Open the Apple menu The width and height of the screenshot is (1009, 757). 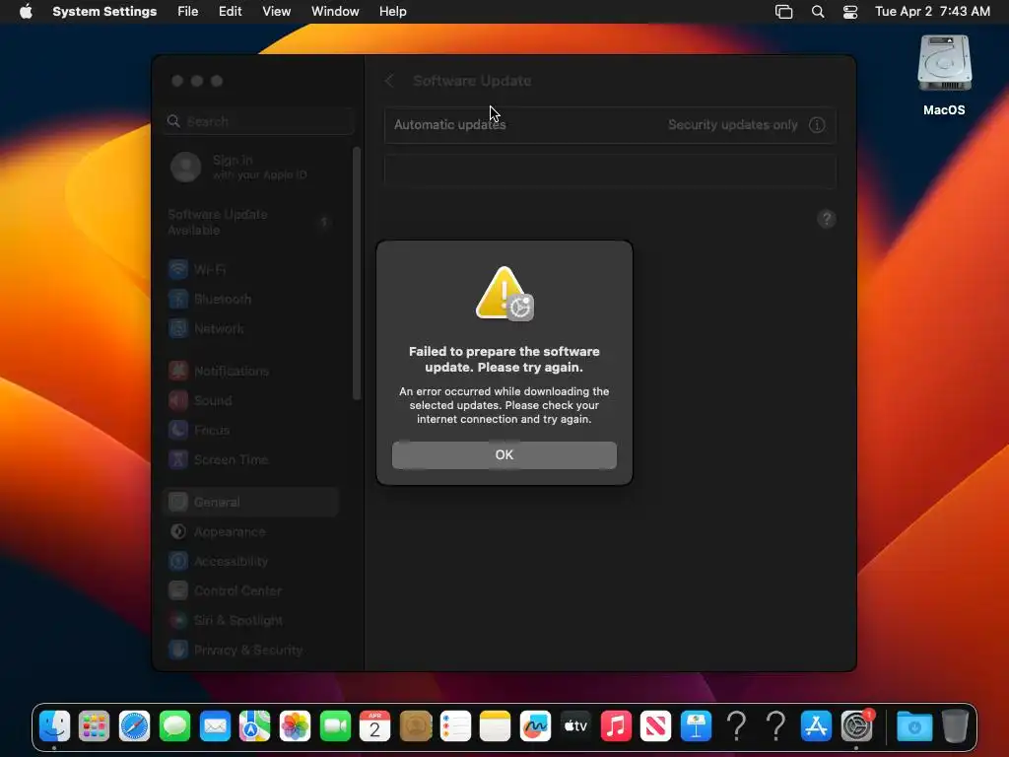26,12
